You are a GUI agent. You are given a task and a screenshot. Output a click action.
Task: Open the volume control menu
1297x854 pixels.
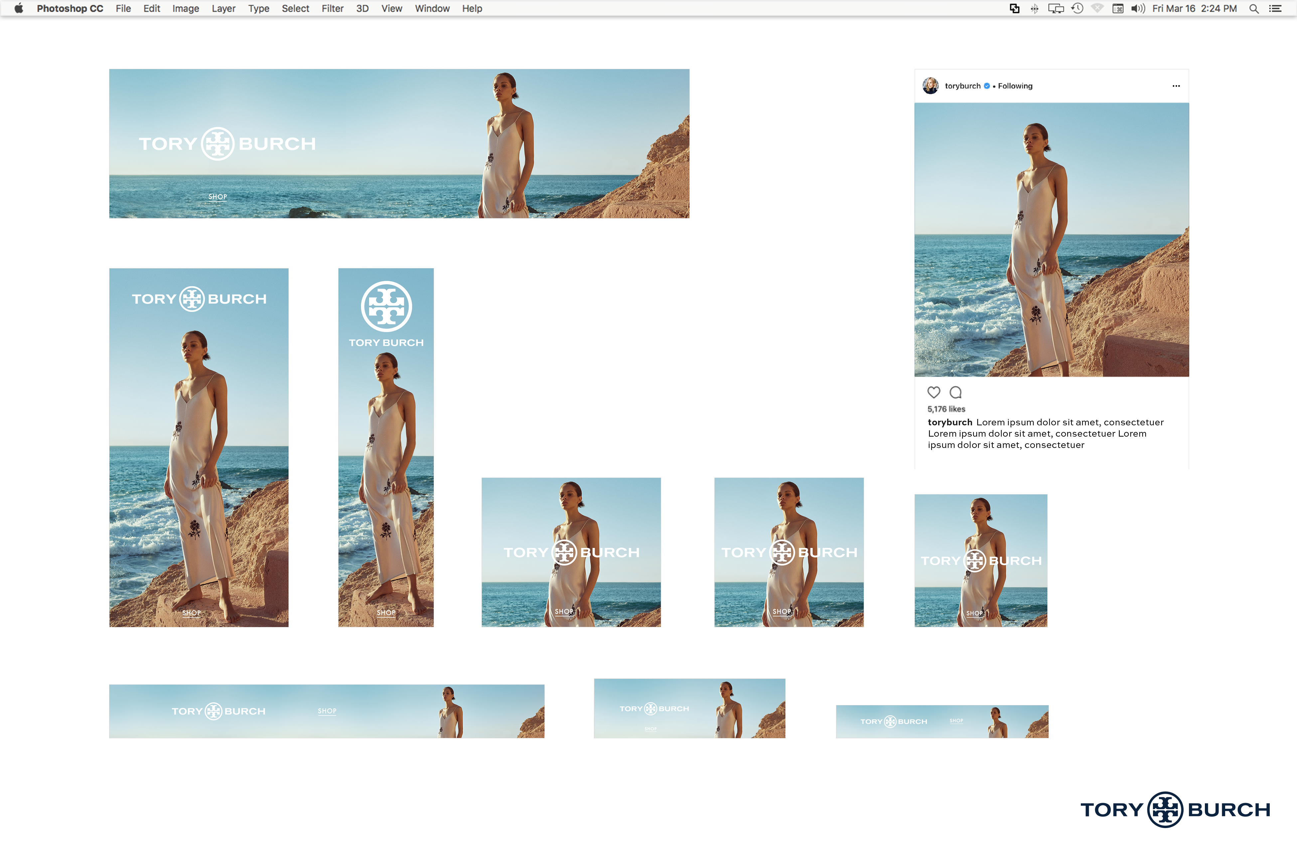tap(1138, 8)
